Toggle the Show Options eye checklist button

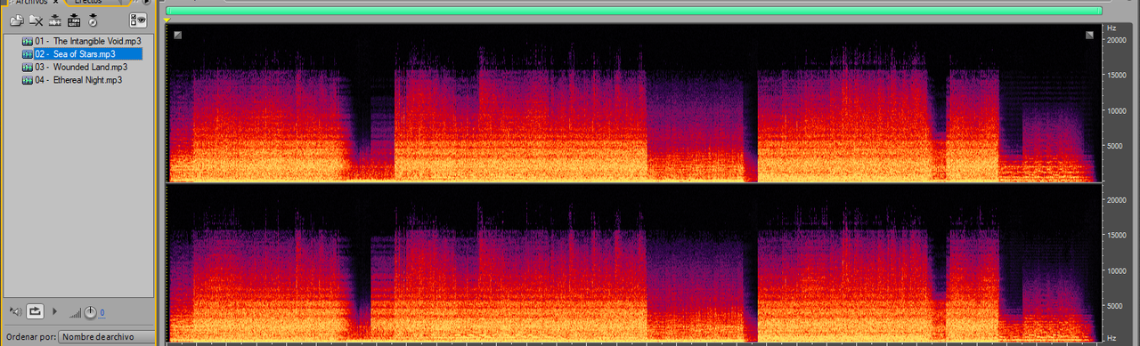pyautogui.click(x=137, y=20)
